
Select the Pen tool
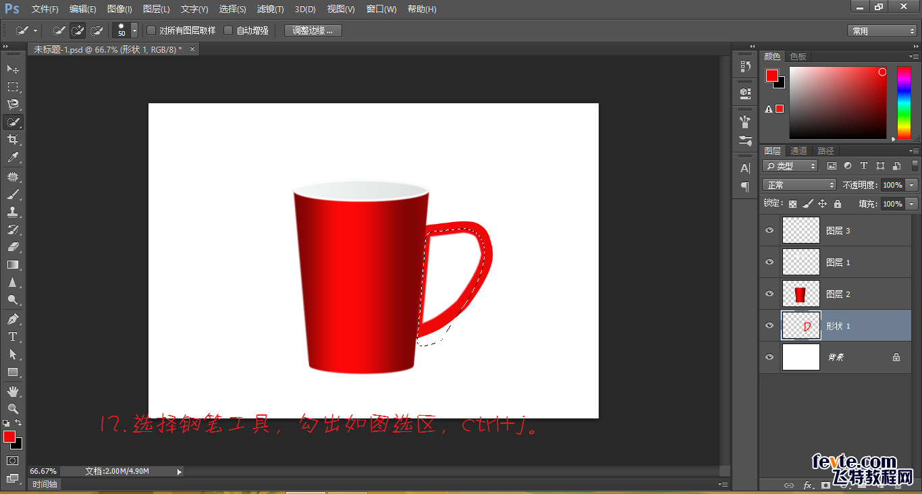13,319
